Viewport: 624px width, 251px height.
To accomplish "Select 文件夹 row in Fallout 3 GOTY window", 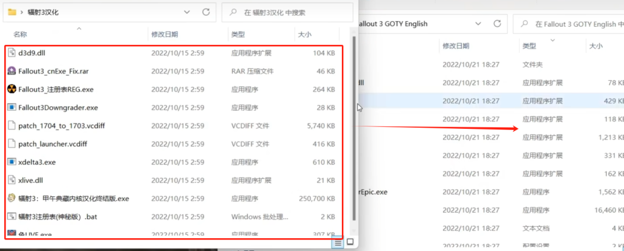I will tap(491, 64).
